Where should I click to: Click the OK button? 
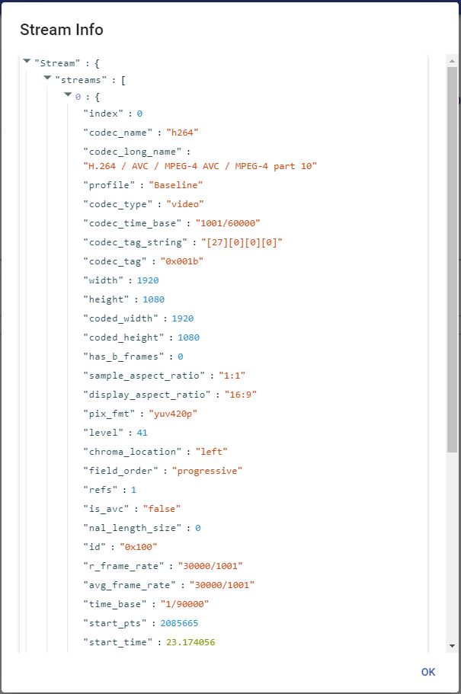point(427,672)
